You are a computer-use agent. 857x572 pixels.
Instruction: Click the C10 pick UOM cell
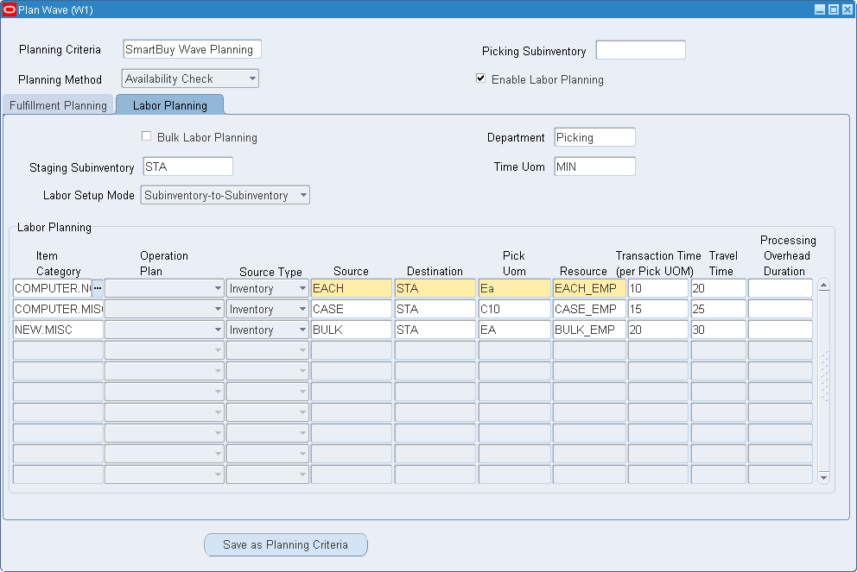coord(514,309)
